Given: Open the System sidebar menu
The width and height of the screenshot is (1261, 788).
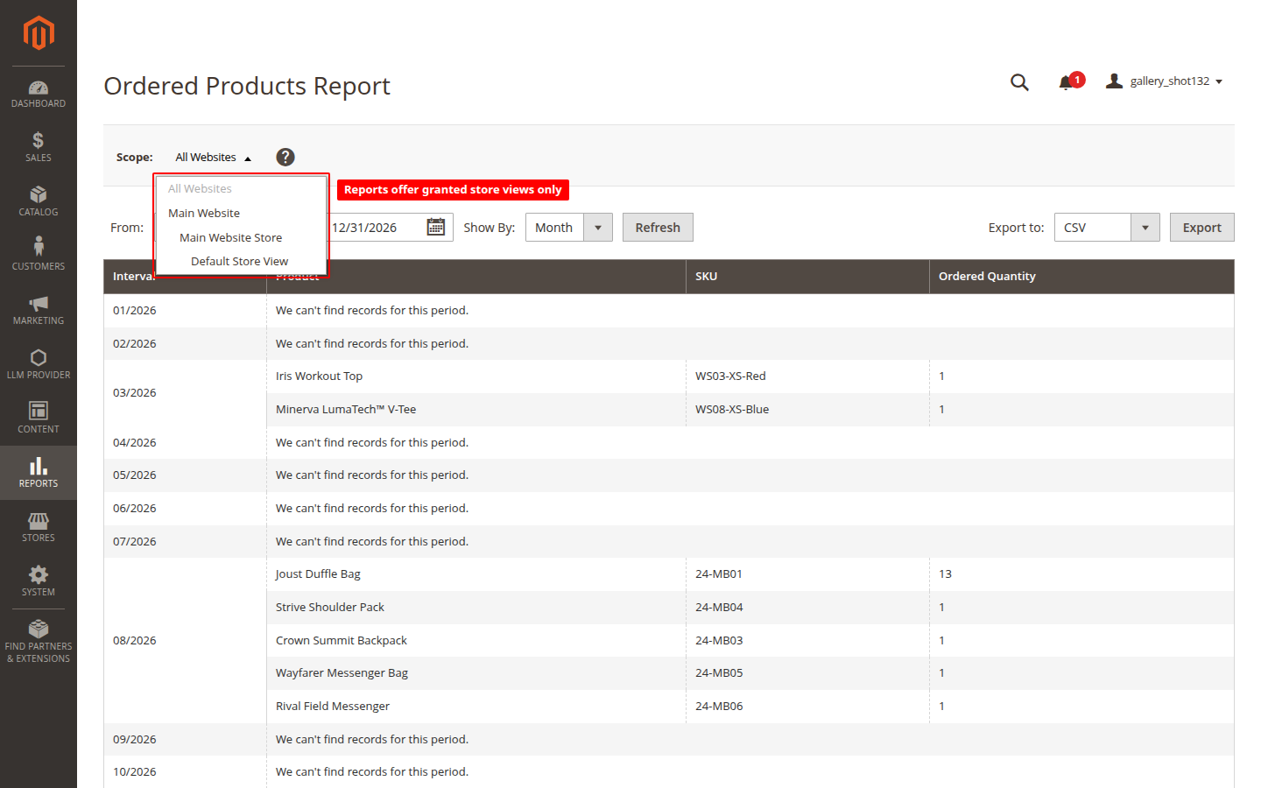Looking at the screenshot, I should coord(39,581).
